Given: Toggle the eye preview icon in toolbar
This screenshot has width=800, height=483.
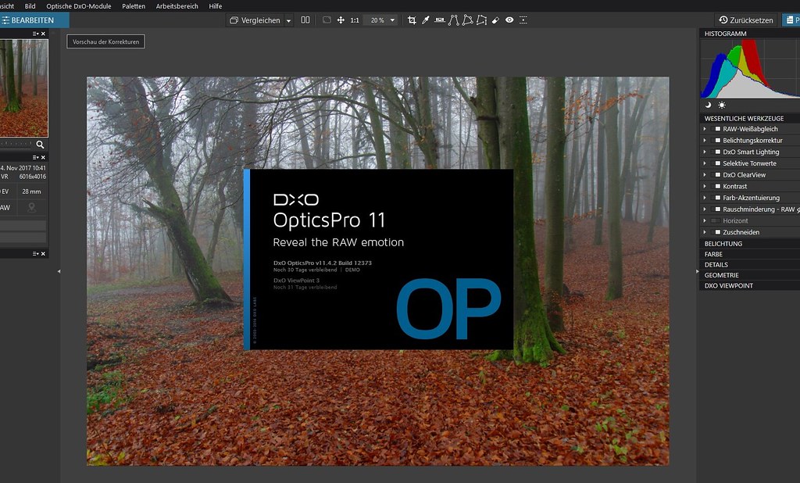Looking at the screenshot, I should [x=509, y=20].
